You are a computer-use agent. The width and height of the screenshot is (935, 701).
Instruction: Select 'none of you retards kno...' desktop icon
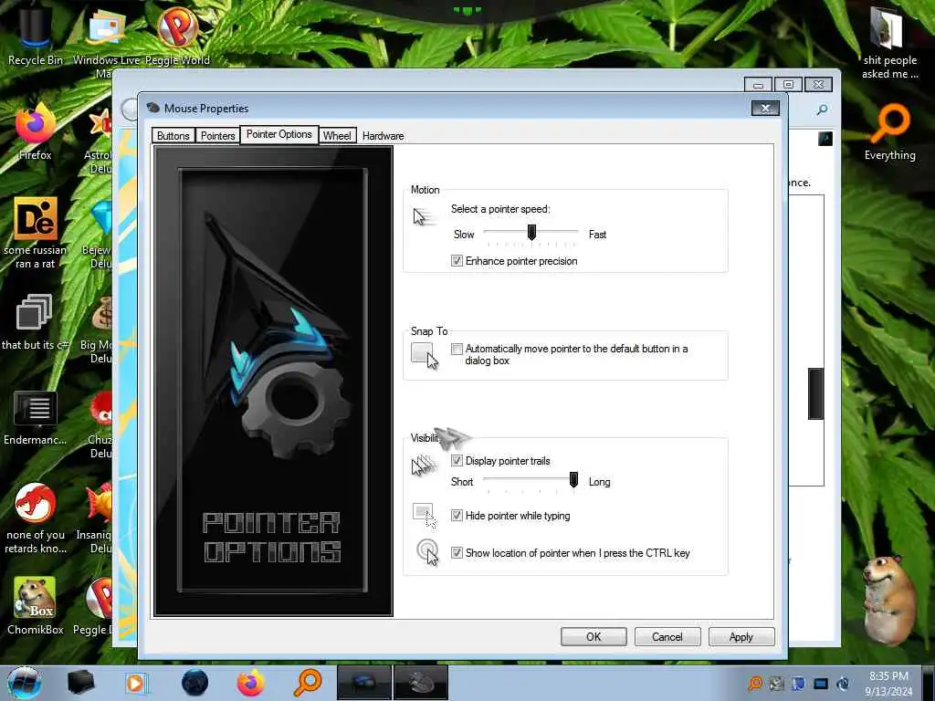(35, 518)
